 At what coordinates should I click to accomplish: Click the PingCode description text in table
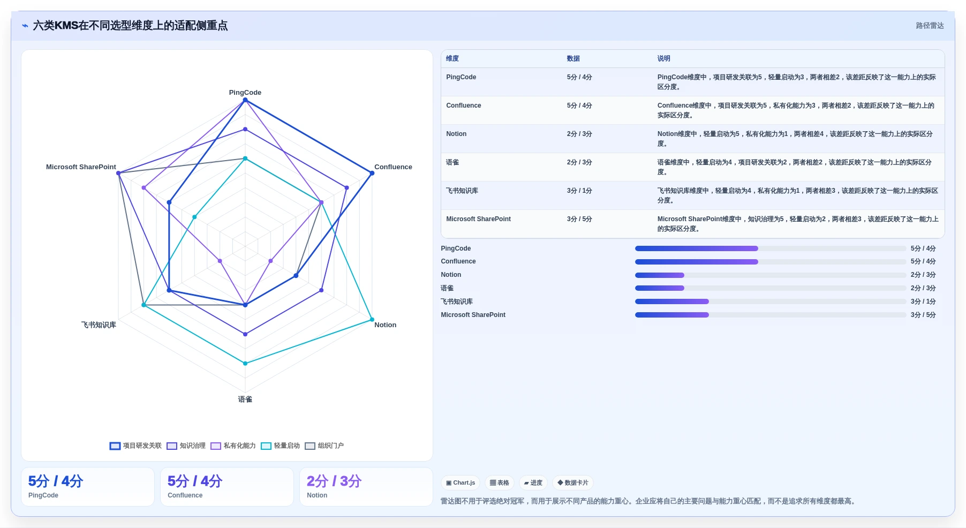[x=797, y=82]
